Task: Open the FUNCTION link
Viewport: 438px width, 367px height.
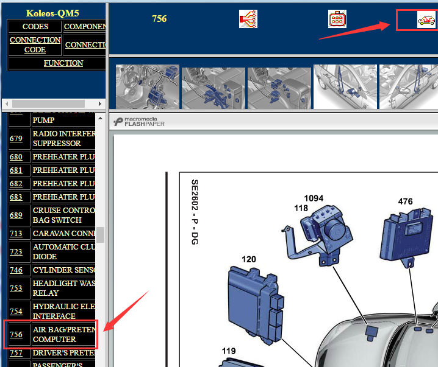Action: click(63, 63)
